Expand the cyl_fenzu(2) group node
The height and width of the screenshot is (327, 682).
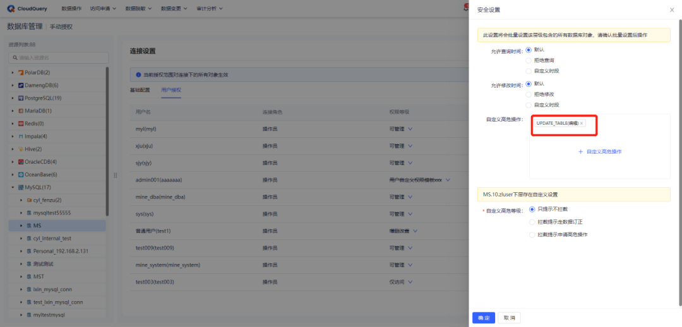(21, 200)
